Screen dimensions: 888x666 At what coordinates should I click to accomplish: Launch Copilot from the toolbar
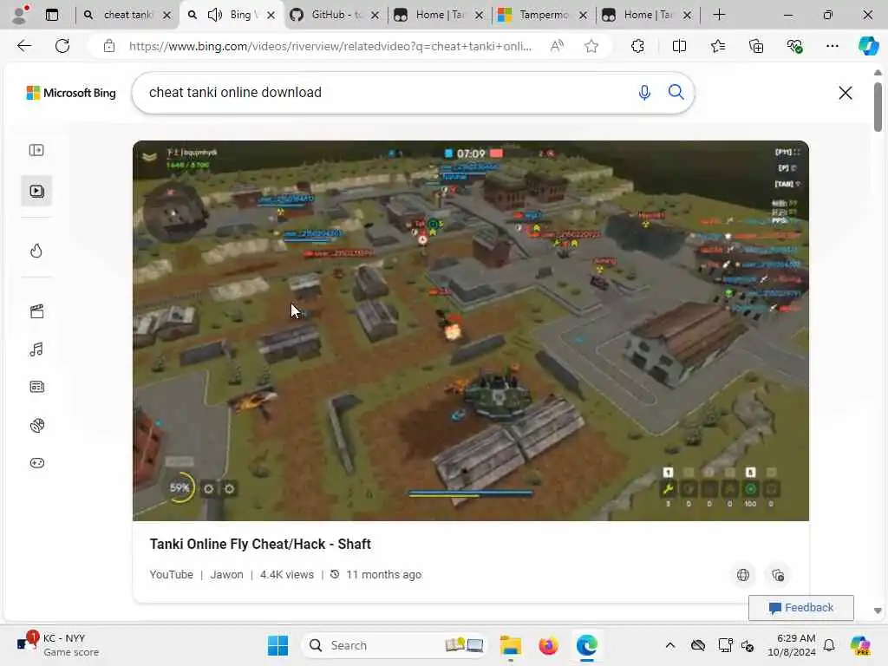868,46
